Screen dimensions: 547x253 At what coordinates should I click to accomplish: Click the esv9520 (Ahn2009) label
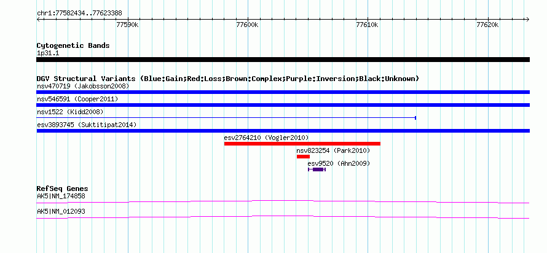click(x=339, y=163)
